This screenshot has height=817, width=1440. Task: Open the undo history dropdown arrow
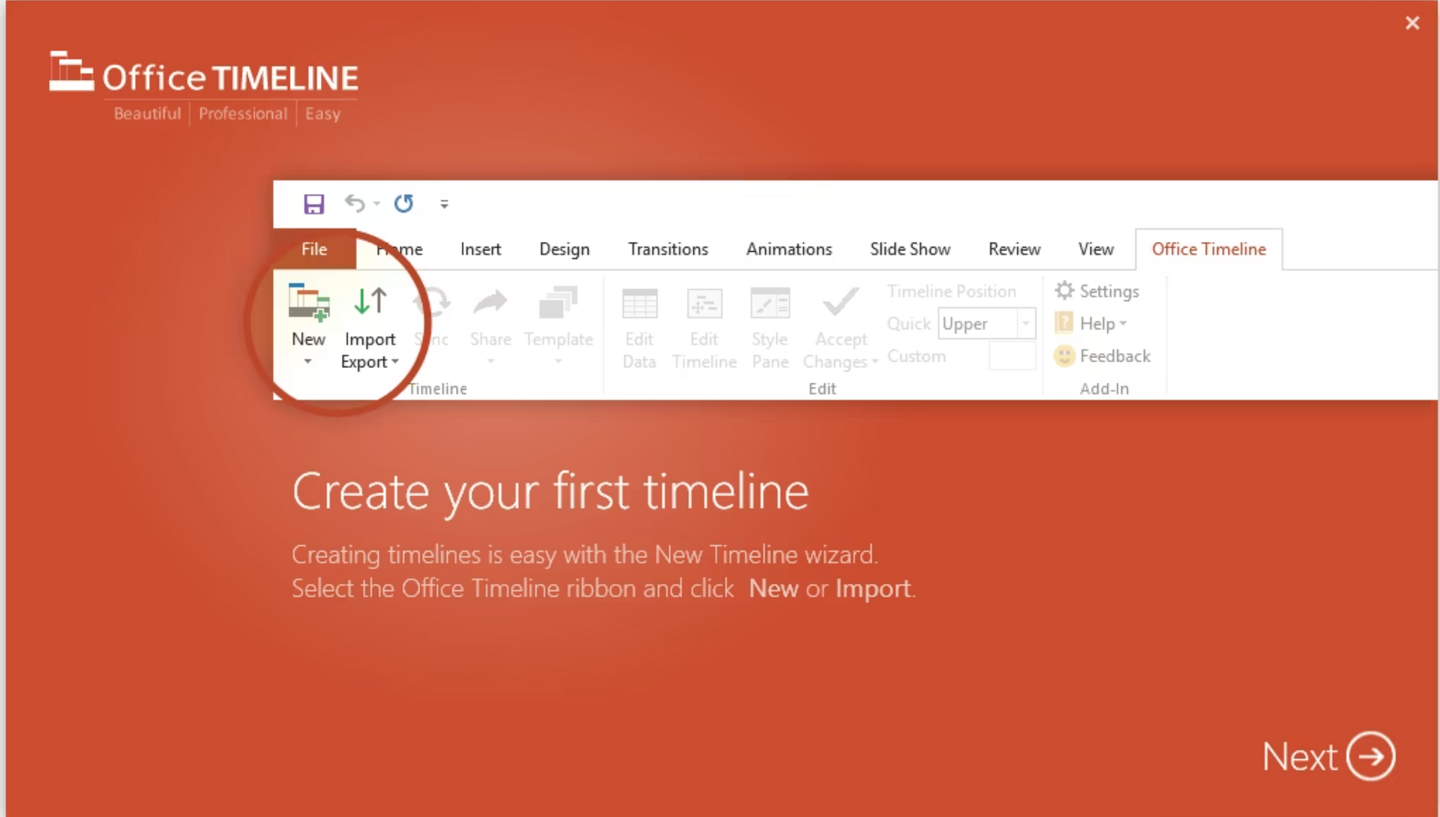(x=377, y=204)
